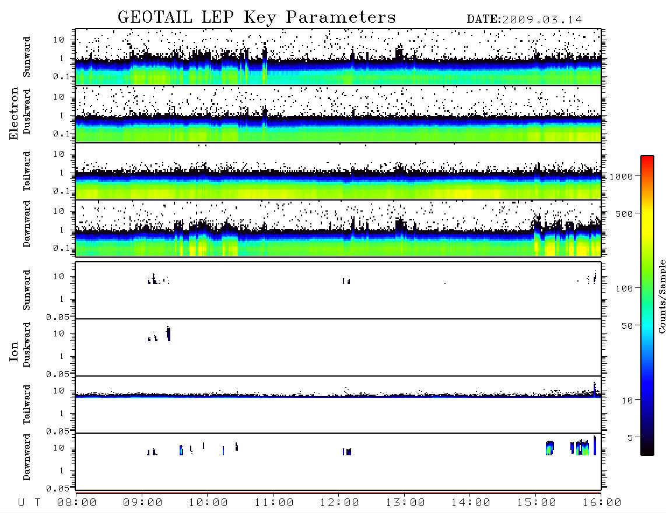Click the "12:00" time tick label

[339, 503]
